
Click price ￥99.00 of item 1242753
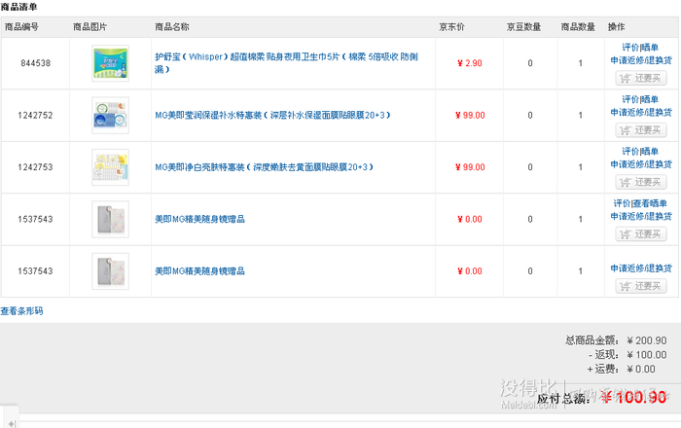(x=470, y=167)
